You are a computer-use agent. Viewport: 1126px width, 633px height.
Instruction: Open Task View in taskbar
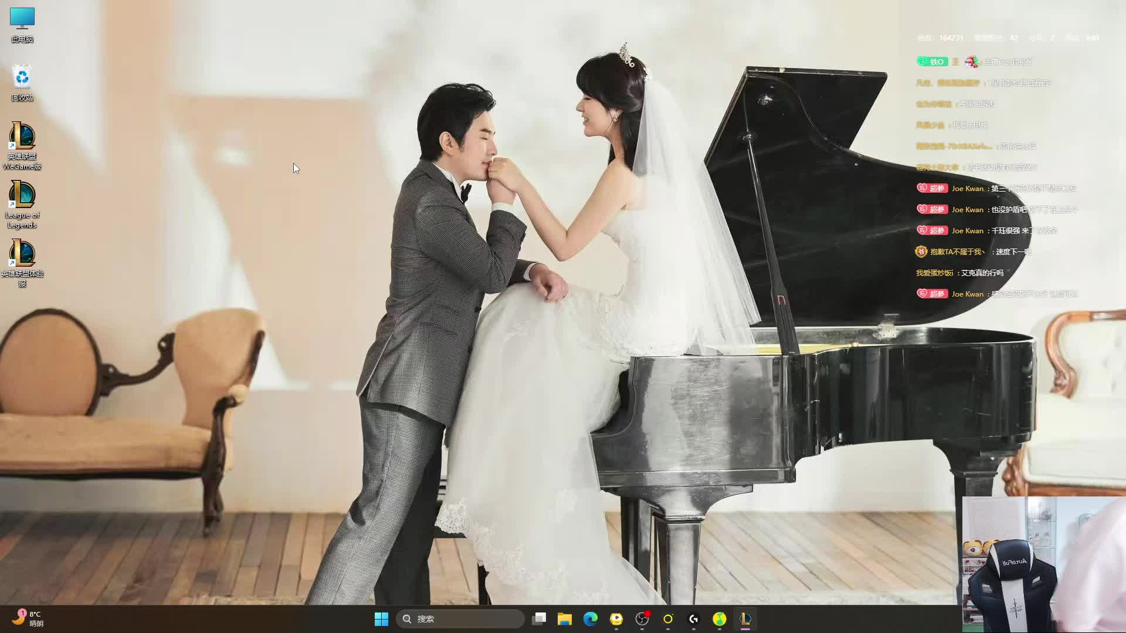click(x=539, y=619)
